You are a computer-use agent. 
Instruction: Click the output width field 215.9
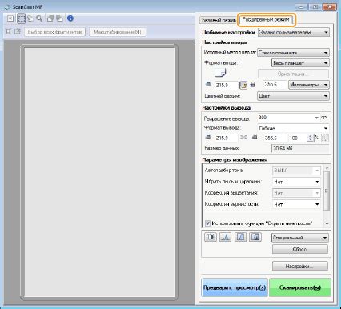coord(226,138)
